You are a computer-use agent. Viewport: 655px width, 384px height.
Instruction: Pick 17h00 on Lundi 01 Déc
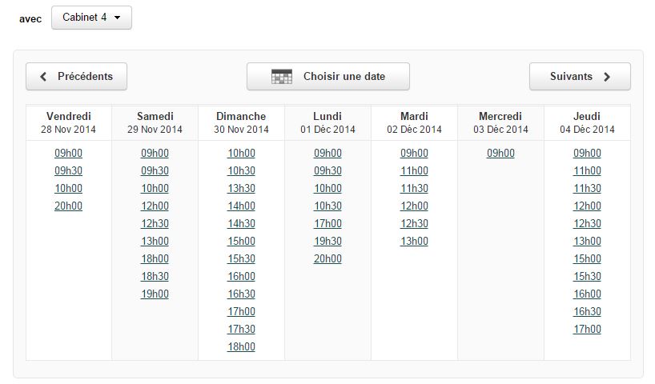pyautogui.click(x=328, y=223)
